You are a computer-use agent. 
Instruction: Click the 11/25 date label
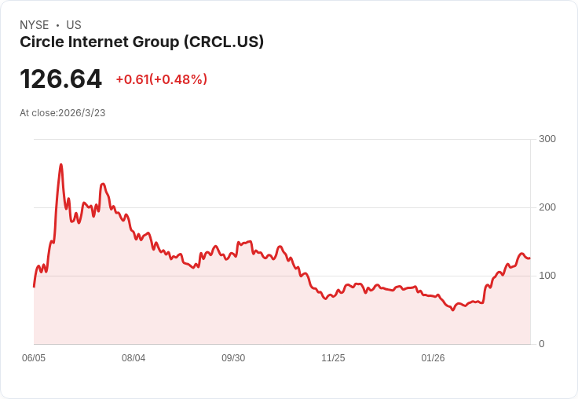[333, 357]
